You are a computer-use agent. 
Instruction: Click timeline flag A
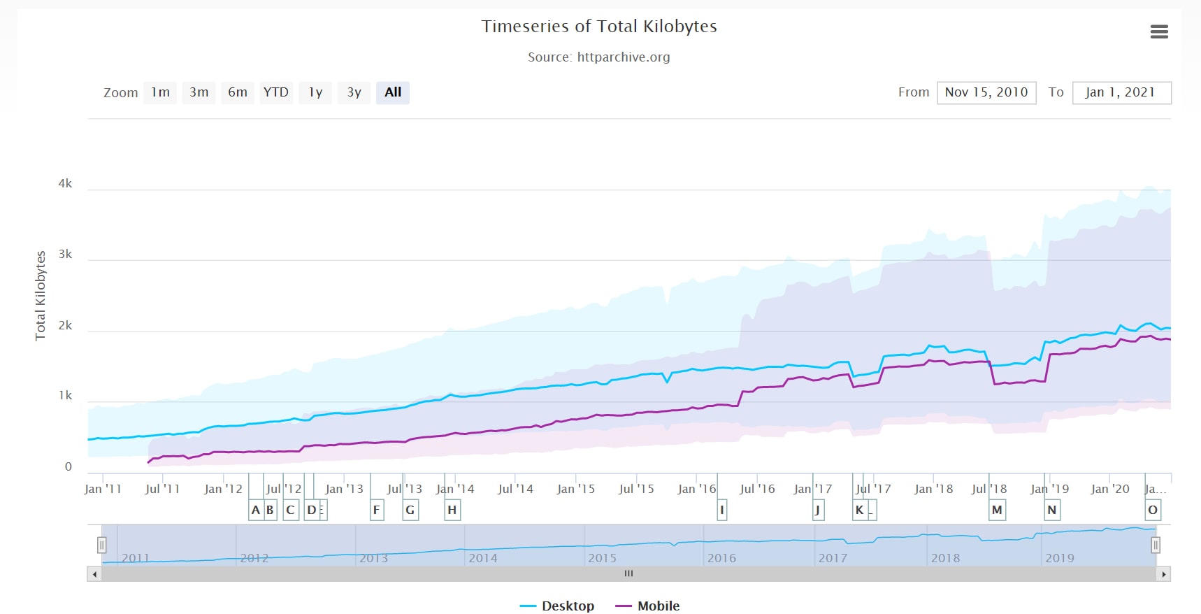tap(256, 510)
